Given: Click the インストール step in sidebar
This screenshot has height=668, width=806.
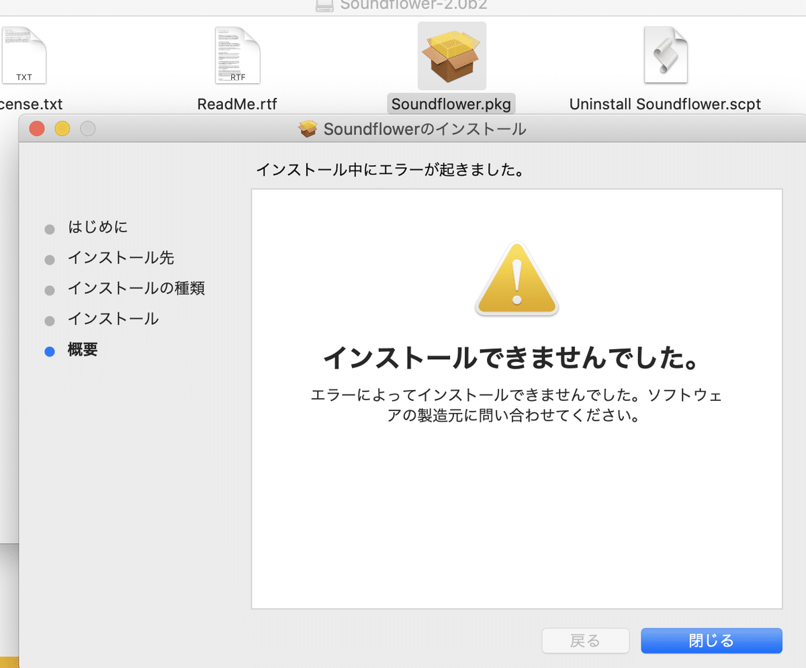Looking at the screenshot, I should (113, 319).
